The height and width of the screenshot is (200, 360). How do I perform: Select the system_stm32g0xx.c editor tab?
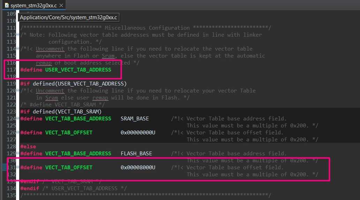34,6
